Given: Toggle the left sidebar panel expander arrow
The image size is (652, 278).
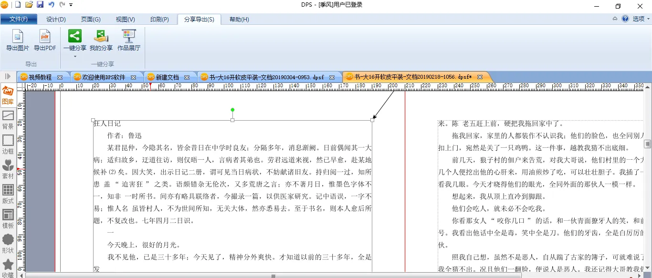Looking at the screenshot, I should click(8, 76).
